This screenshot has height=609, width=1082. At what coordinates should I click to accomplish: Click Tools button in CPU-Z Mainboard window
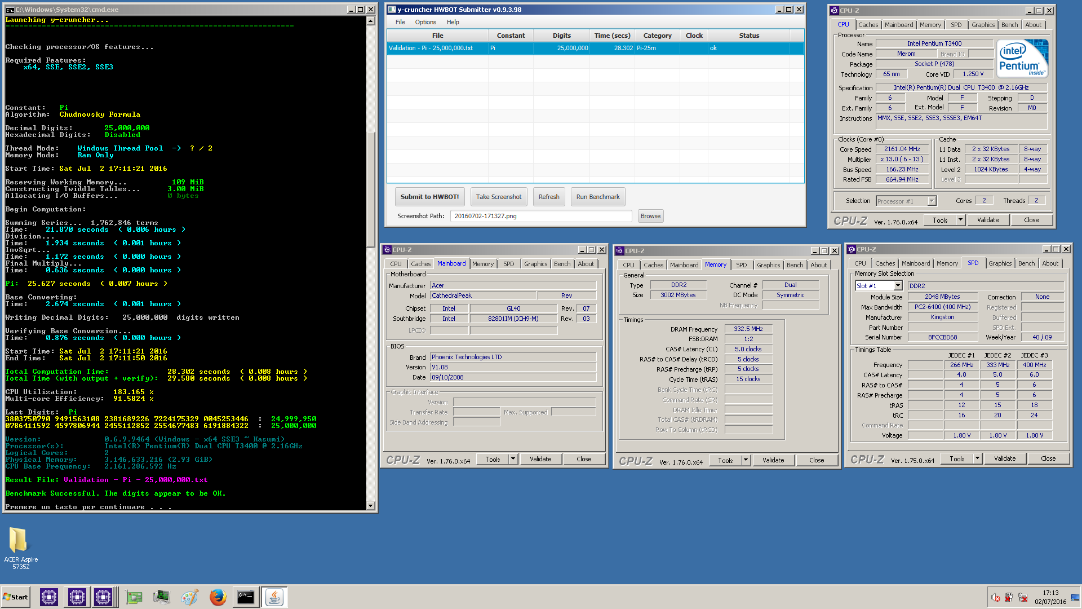pyautogui.click(x=493, y=459)
